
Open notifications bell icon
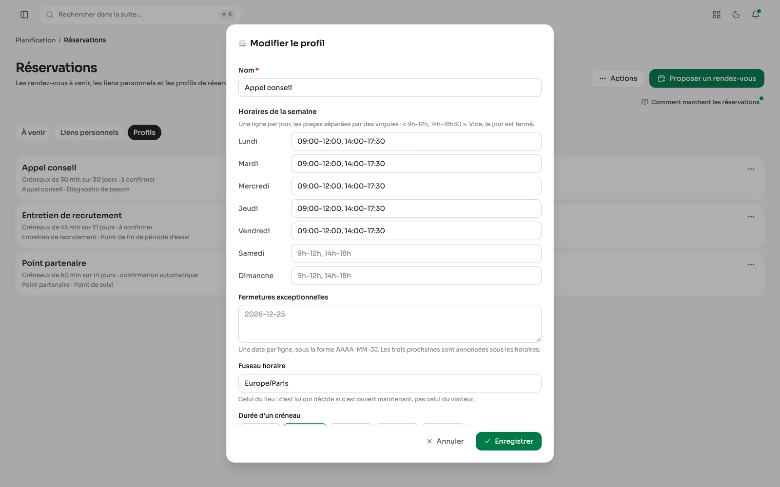coord(756,15)
